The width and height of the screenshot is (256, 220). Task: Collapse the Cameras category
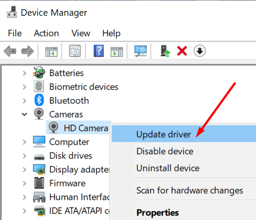pyautogui.click(x=25, y=114)
